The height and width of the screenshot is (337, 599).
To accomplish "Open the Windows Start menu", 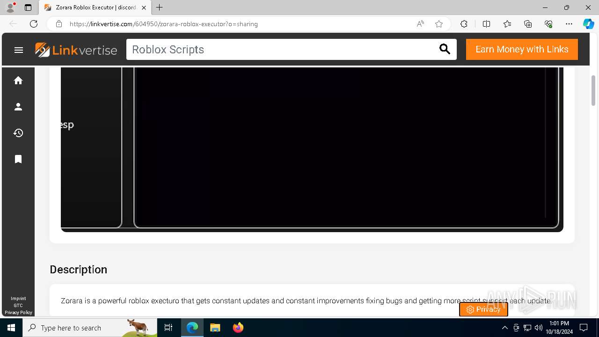I will pos(11,328).
